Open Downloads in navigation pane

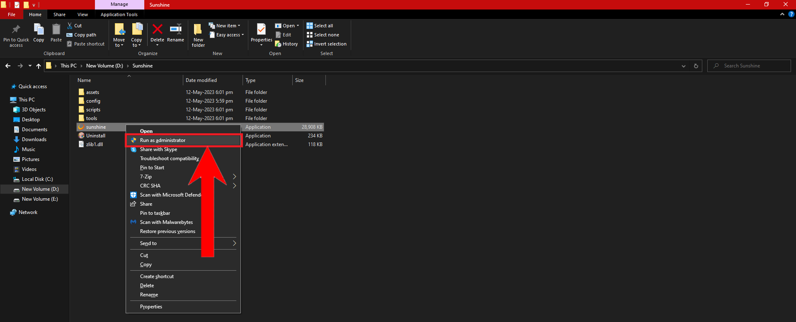click(34, 139)
